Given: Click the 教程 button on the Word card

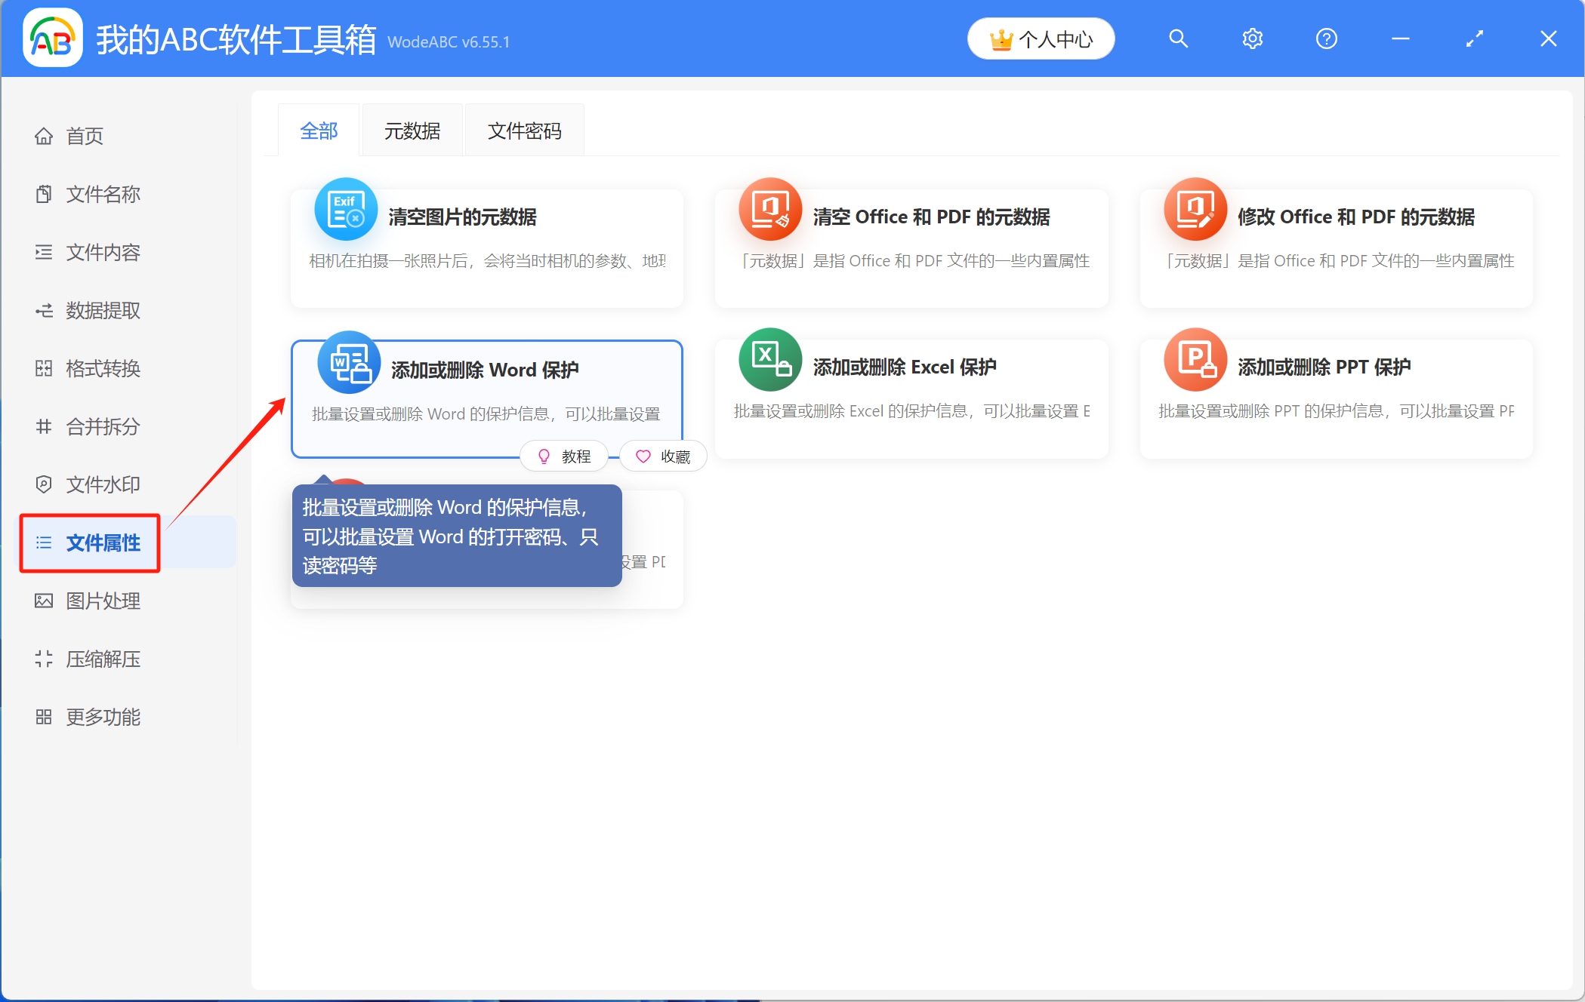Looking at the screenshot, I should pos(563,456).
